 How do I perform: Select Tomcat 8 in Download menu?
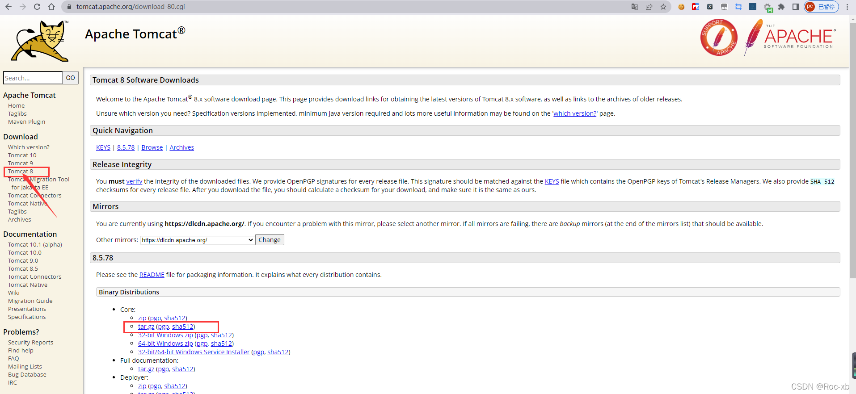(21, 172)
